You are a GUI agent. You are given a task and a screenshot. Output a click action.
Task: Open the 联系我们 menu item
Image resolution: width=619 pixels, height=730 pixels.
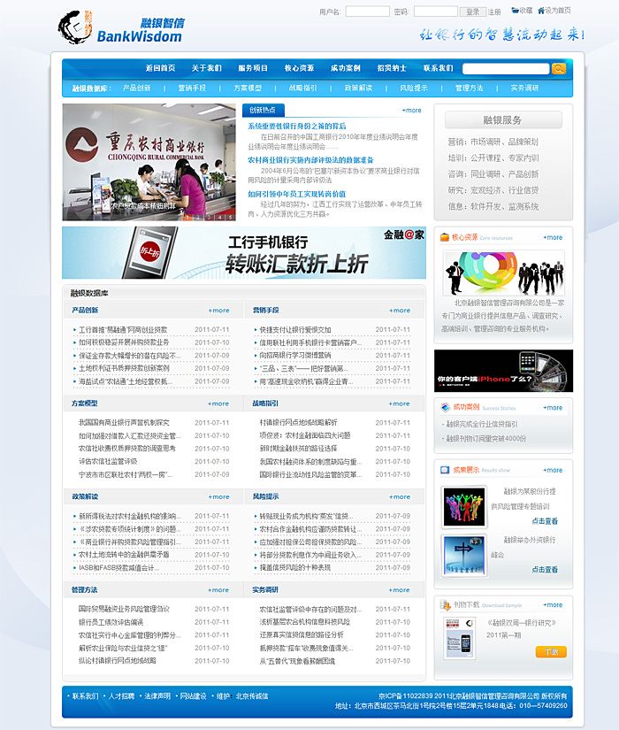click(x=438, y=68)
